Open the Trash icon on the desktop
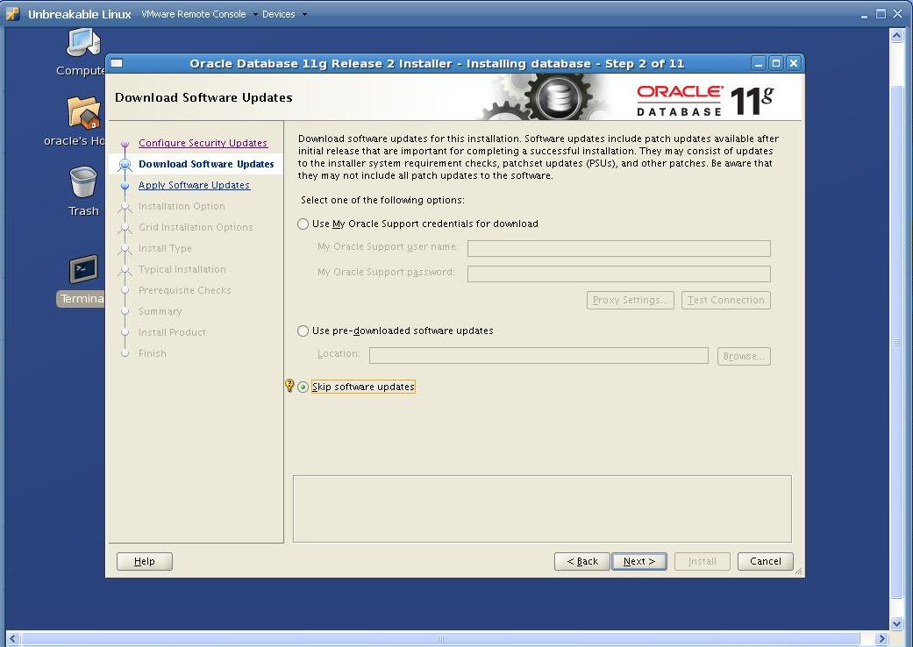Image resolution: width=913 pixels, height=647 pixels. point(82,184)
